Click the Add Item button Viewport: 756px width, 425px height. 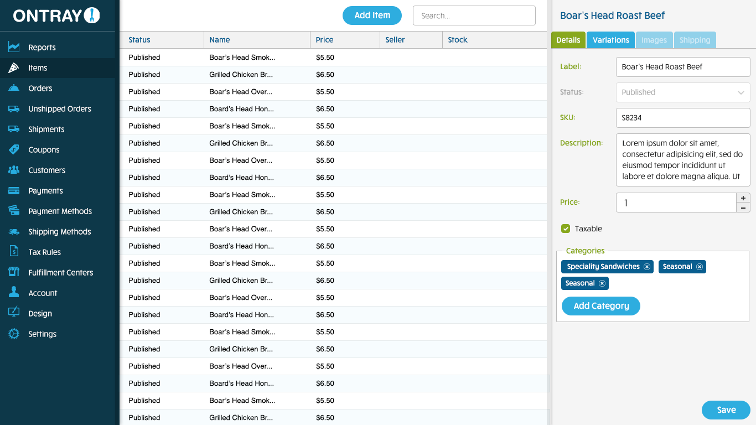(372, 15)
